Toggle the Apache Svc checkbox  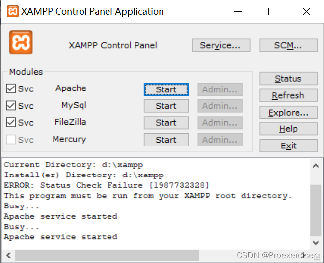click(x=11, y=88)
